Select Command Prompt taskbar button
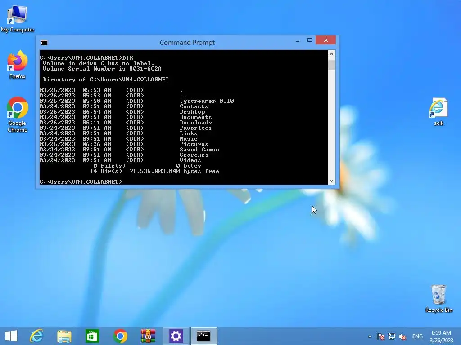The height and width of the screenshot is (345, 461). pos(203,336)
